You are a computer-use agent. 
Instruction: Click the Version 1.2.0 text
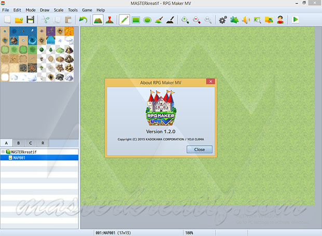coord(160,131)
